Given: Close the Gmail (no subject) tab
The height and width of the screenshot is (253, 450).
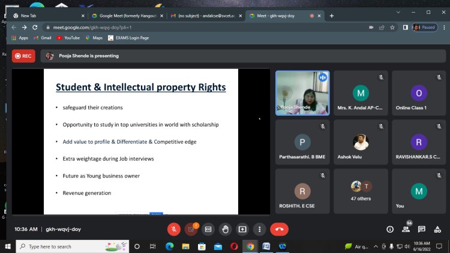Looking at the screenshot, I should (x=240, y=16).
